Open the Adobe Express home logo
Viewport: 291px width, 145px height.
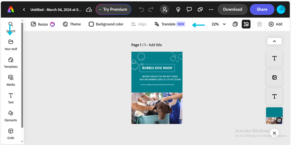tap(10, 10)
